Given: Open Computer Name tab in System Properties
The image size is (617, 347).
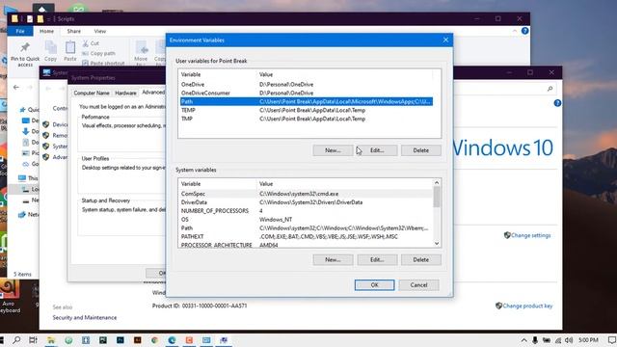Looking at the screenshot, I should (x=92, y=93).
